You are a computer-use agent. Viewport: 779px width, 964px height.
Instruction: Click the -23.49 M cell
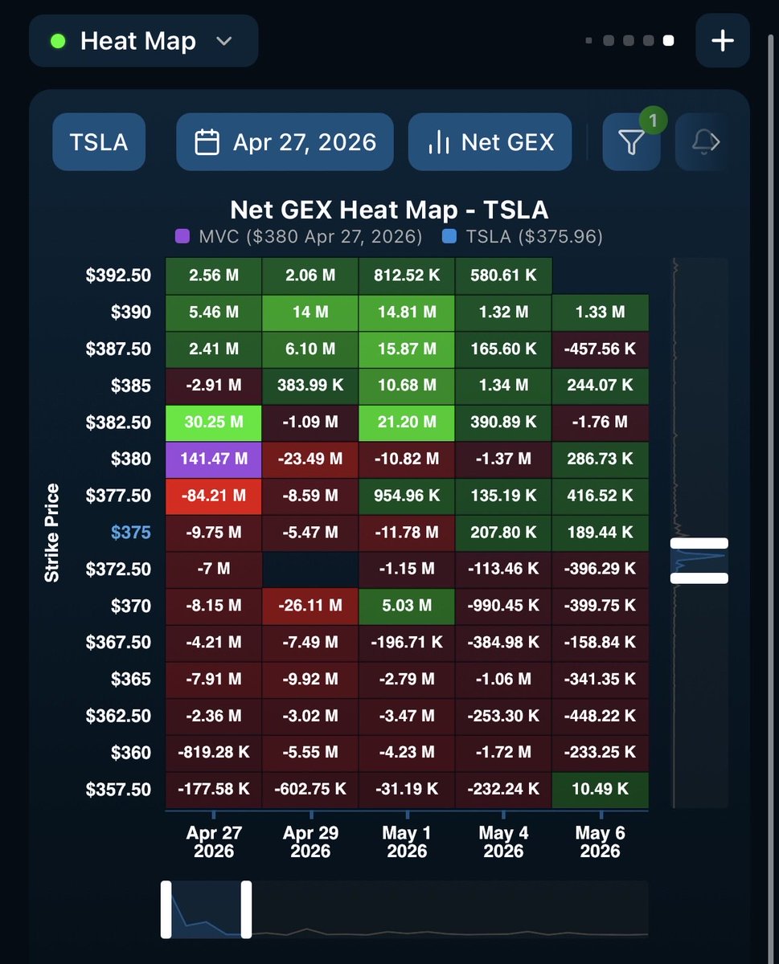310,460
